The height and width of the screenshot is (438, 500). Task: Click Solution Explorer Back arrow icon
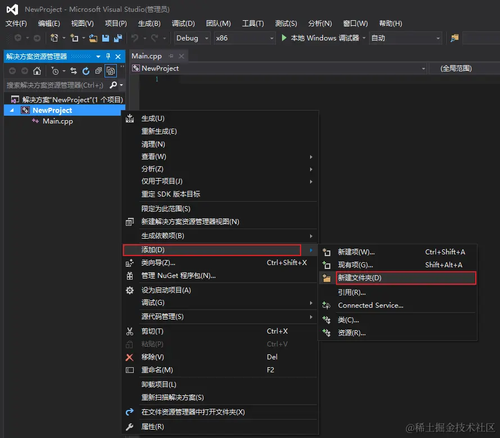12,71
